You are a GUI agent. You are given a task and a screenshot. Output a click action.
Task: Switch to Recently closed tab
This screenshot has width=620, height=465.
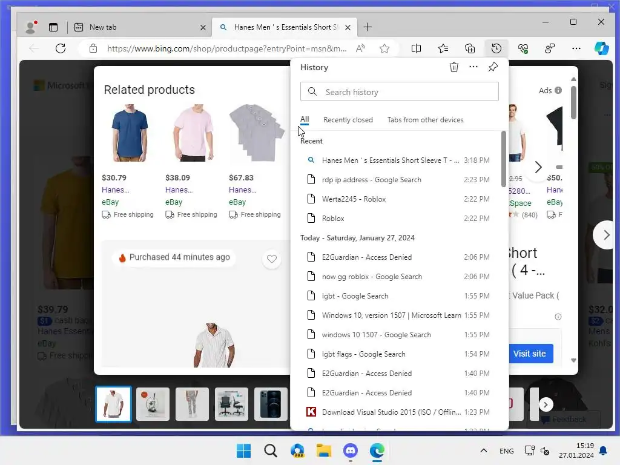348,120
